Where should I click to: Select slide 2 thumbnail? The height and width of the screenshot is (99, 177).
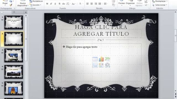pos(14,39)
